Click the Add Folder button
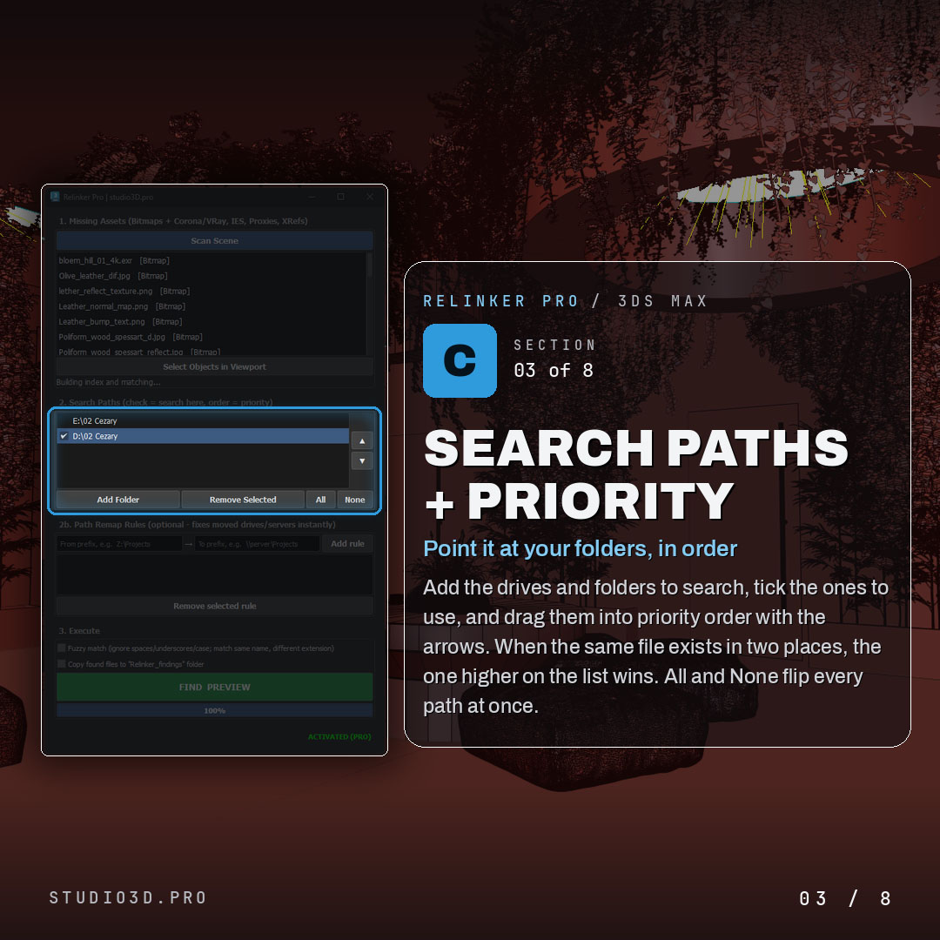Image resolution: width=940 pixels, height=940 pixels. point(118,500)
